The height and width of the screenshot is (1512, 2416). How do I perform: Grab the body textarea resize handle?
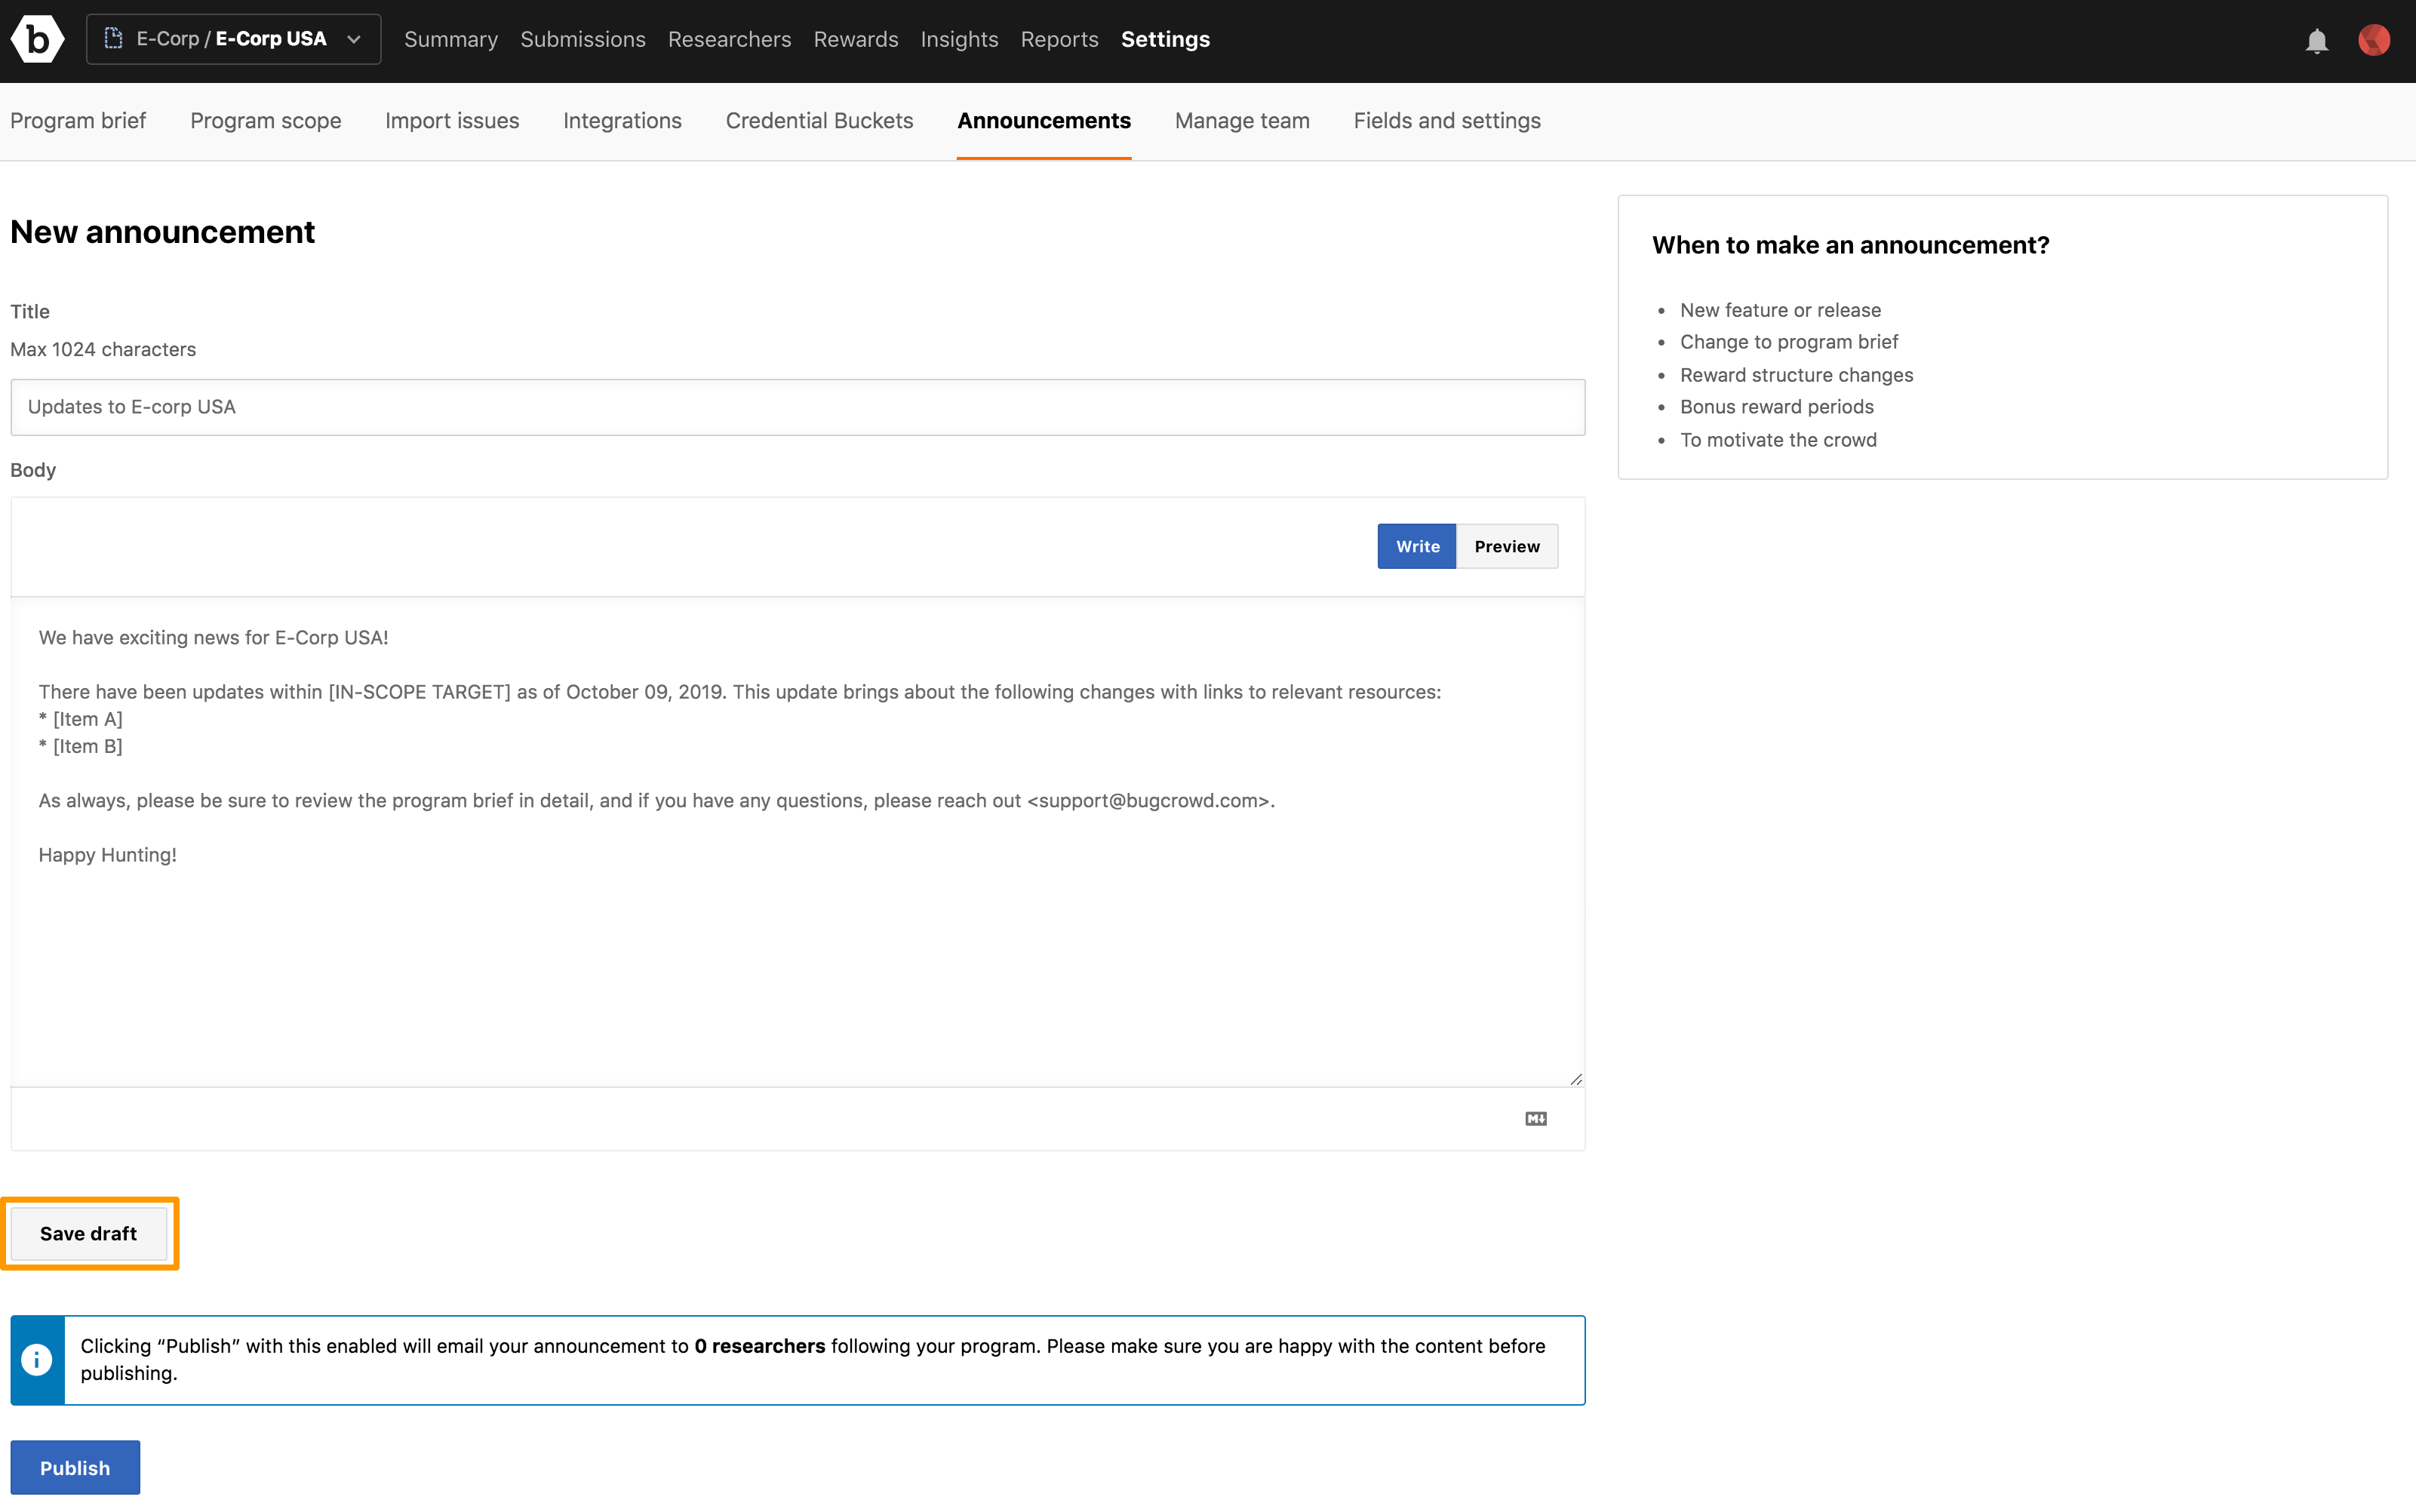coord(1575,1078)
